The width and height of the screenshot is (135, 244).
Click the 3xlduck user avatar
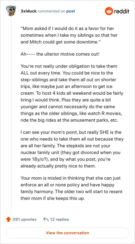click(x=11, y=11)
